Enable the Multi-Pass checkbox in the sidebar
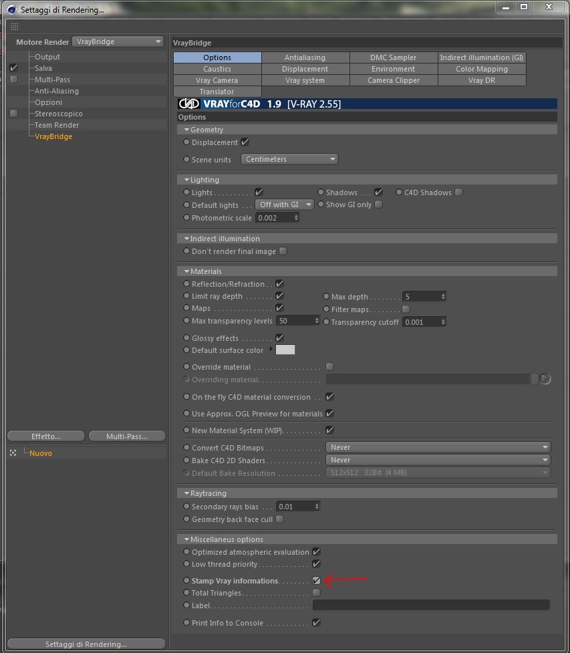Screen dimensions: 570x653 point(13,79)
